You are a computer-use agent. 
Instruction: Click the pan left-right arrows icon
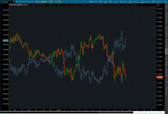click(135, 112)
